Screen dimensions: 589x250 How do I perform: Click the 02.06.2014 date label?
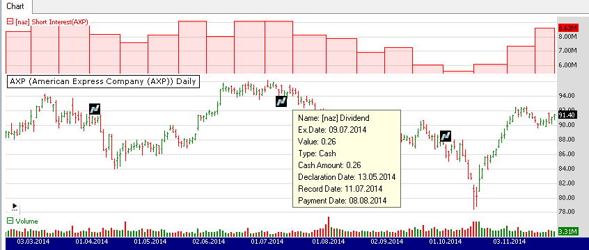pos(209,241)
